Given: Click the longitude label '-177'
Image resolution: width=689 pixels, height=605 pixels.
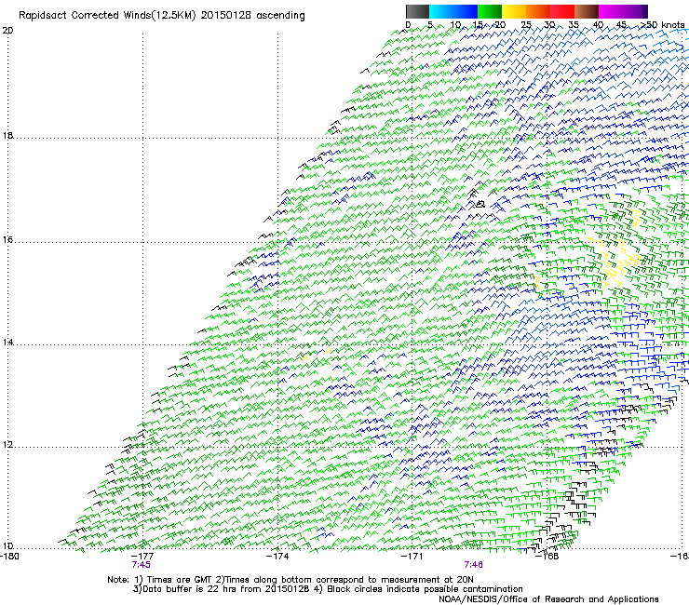Looking at the screenshot, I should (x=142, y=557).
